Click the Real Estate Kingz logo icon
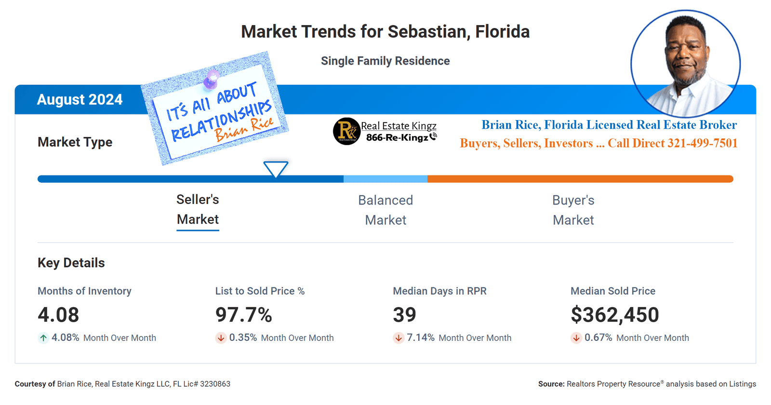This screenshot has width=771, height=405. (x=346, y=131)
